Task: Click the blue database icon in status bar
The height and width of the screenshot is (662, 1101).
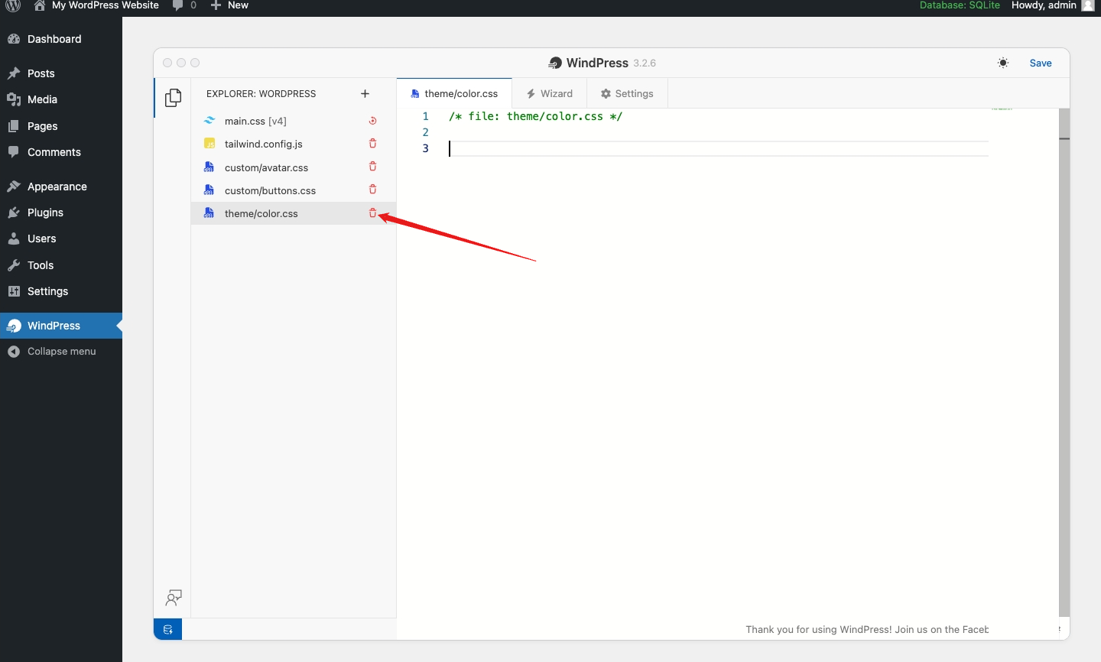Action: click(168, 629)
